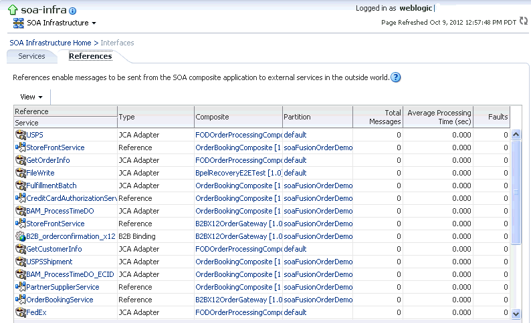The height and width of the screenshot is (323, 531).
Task: Click the reference icon for OrderBookingService
Action: pyautogui.click(x=20, y=300)
